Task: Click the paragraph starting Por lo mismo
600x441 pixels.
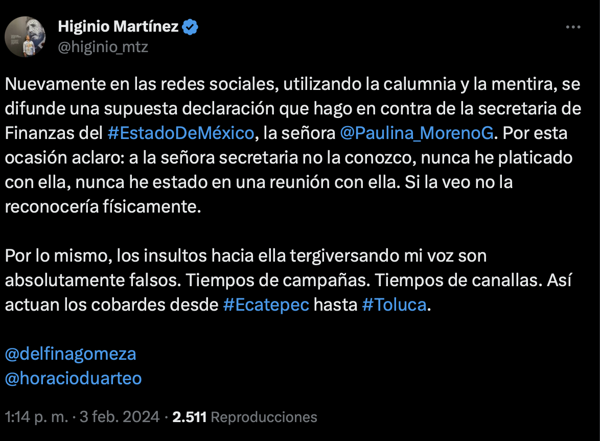Action: pos(245,256)
